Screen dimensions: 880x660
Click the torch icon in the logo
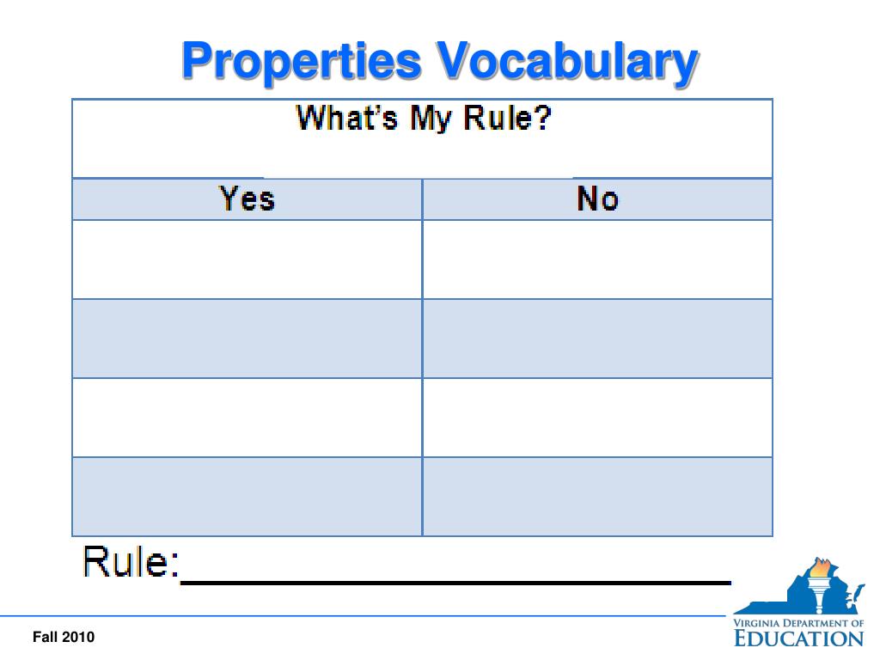pos(820,584)
